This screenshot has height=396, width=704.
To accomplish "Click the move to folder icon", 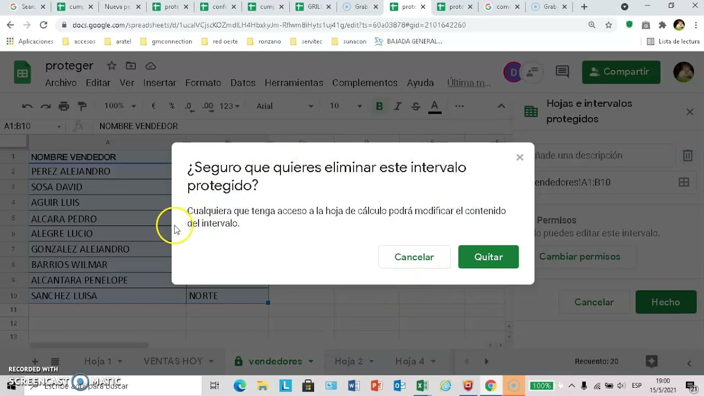I will [x=131, y=66].
